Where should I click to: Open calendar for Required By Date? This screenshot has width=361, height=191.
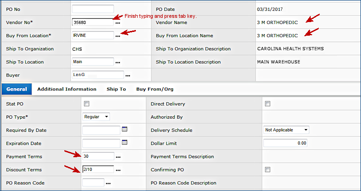(x=125, y=130)
